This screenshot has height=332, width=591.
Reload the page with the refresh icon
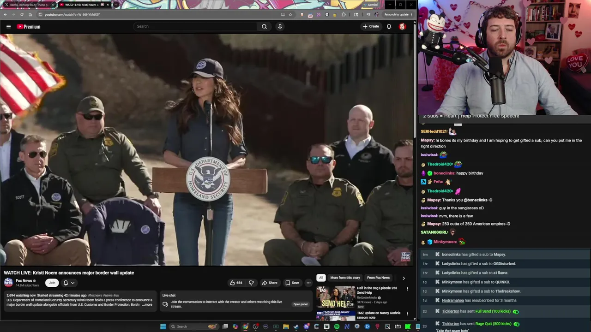pos(22,14)
